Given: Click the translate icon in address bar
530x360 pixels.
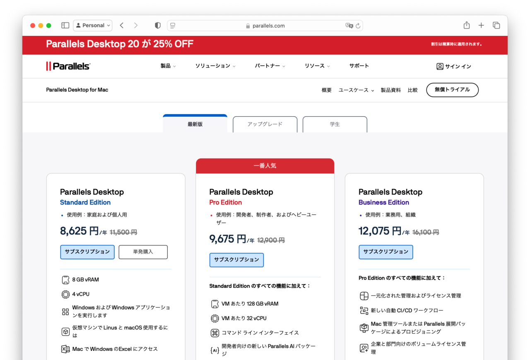Looking at the screenshot, I should 349,25.
